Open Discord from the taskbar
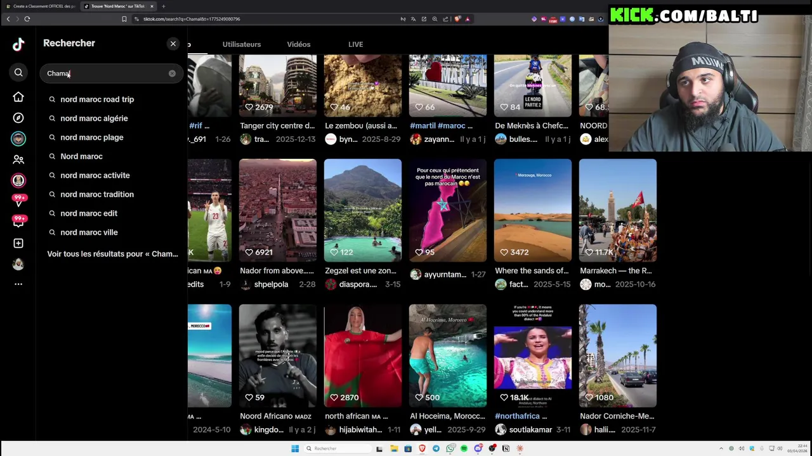This screenshot has height=456, width=812. (x=478, y=448)
